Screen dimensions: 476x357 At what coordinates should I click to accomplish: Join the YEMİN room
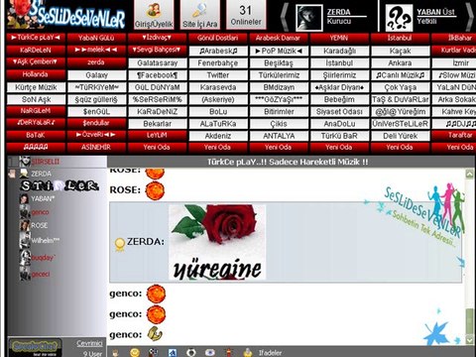(x=340, y=38)
